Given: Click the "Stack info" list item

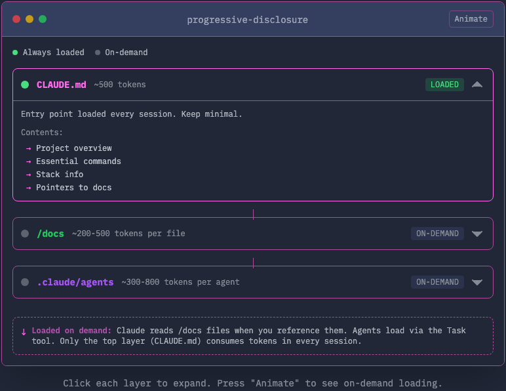Looking at the screenshot, I should click(60, 175).
